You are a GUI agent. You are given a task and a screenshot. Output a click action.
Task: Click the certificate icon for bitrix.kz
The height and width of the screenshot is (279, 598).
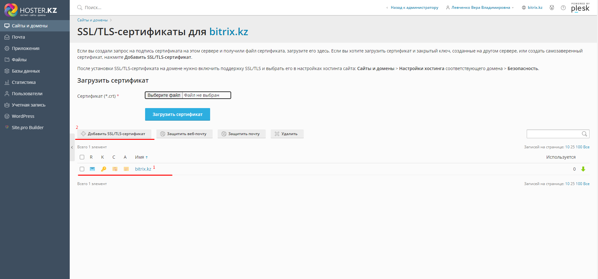(x=115, y=169)
